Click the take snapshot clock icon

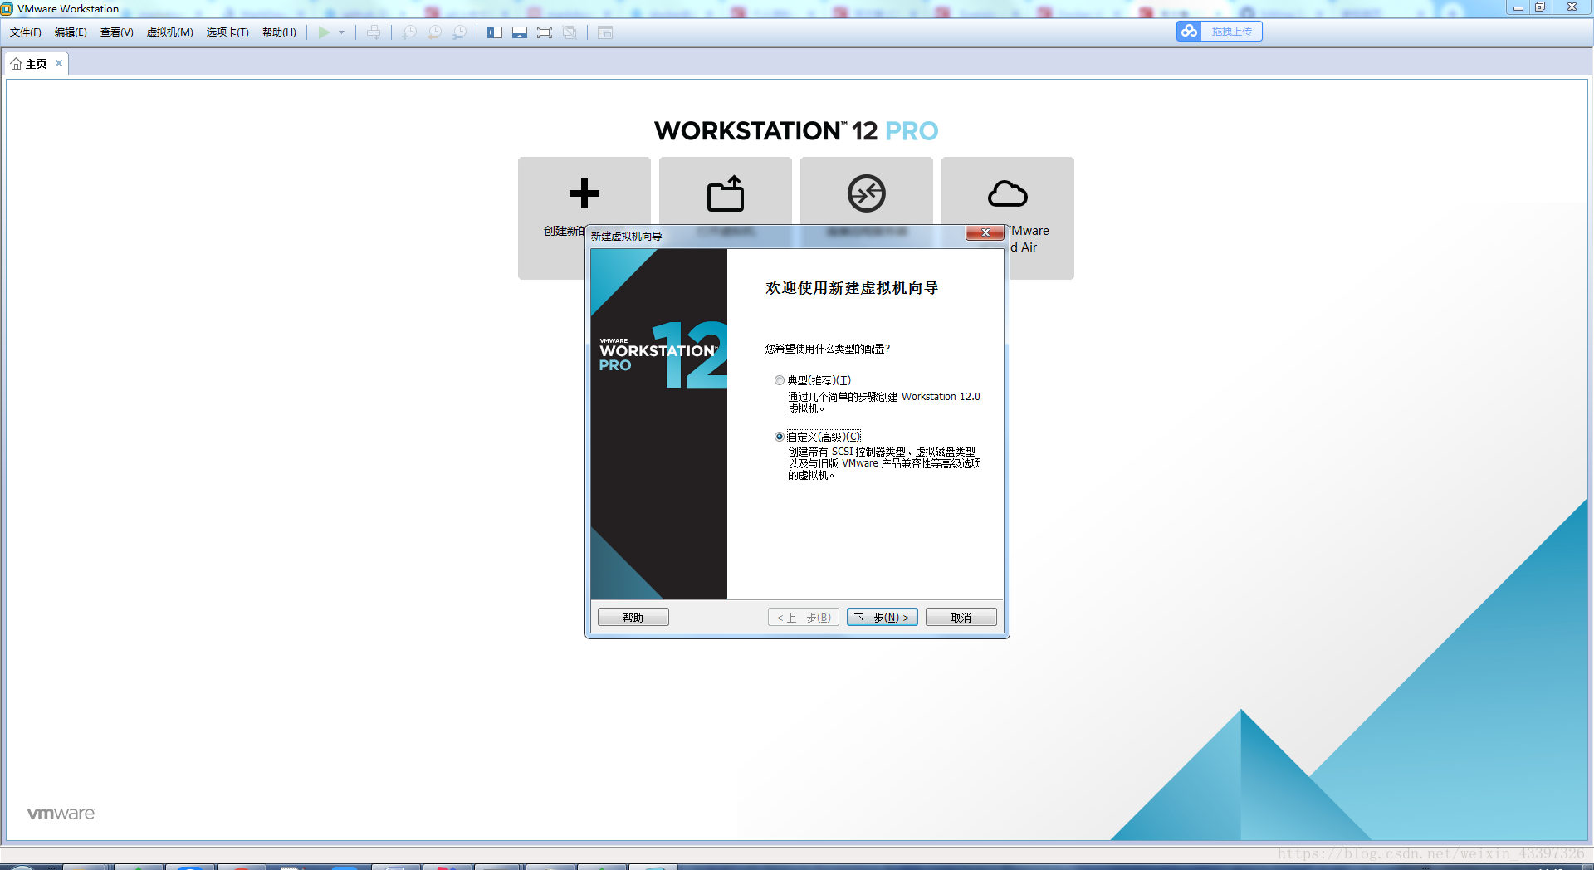click(409, 32)
